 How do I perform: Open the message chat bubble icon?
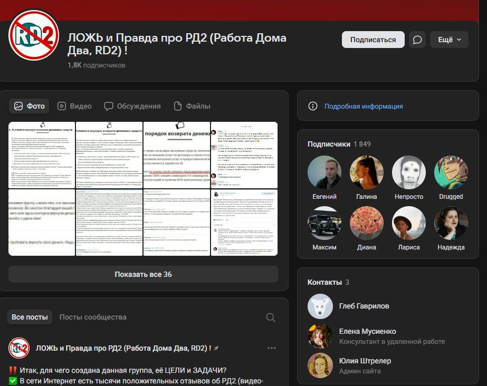[x=418, y=40]
